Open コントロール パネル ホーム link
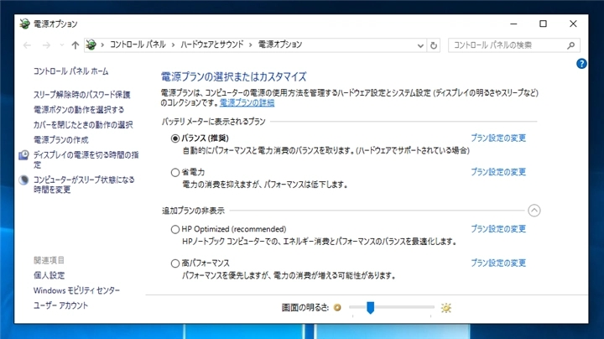The width and height of the screenshot is (604, 339). (x=70, y=71)
